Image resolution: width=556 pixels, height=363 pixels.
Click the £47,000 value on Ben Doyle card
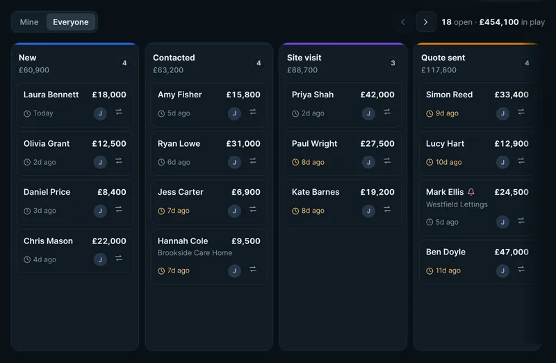pyautogui.click(x=512, y=252)
